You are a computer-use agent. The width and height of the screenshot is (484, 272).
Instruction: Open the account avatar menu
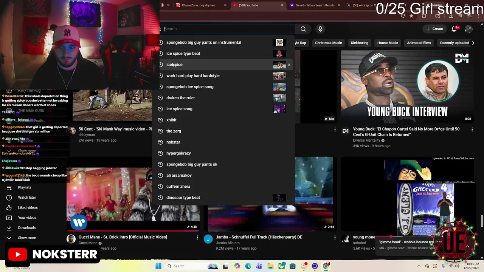(x=468, y=29)
